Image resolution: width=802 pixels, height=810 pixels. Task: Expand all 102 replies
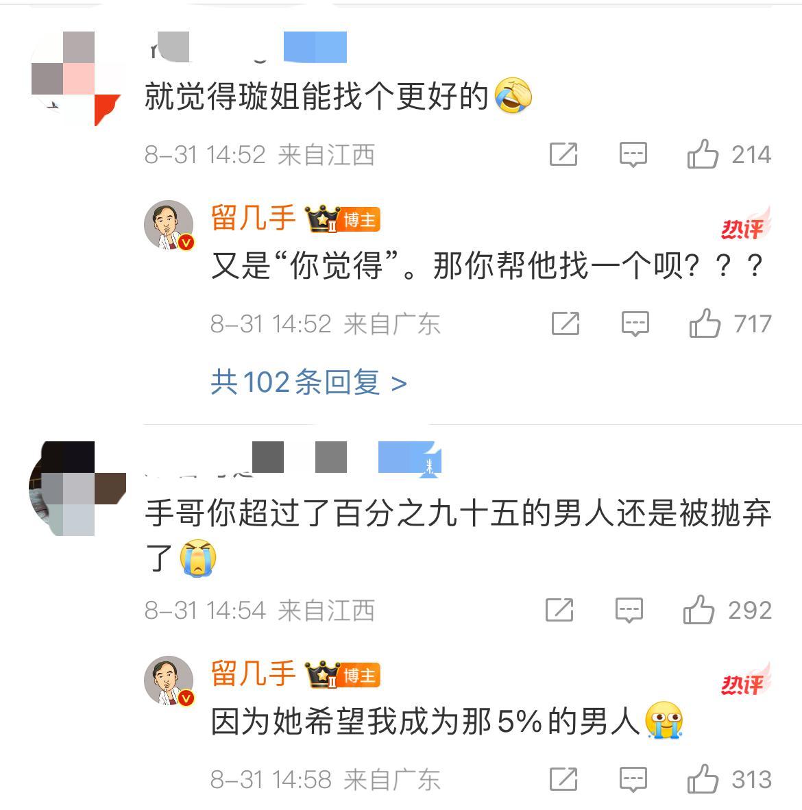tap(308, 383)
